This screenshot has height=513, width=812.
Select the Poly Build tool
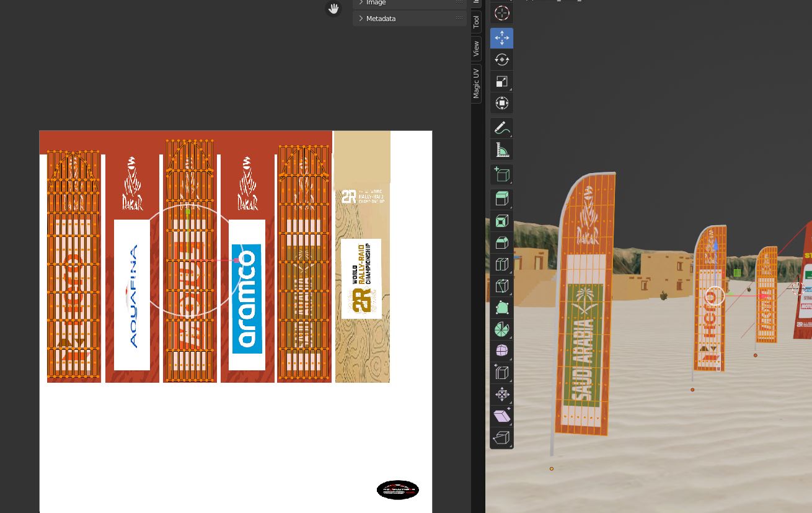point(502,308)
